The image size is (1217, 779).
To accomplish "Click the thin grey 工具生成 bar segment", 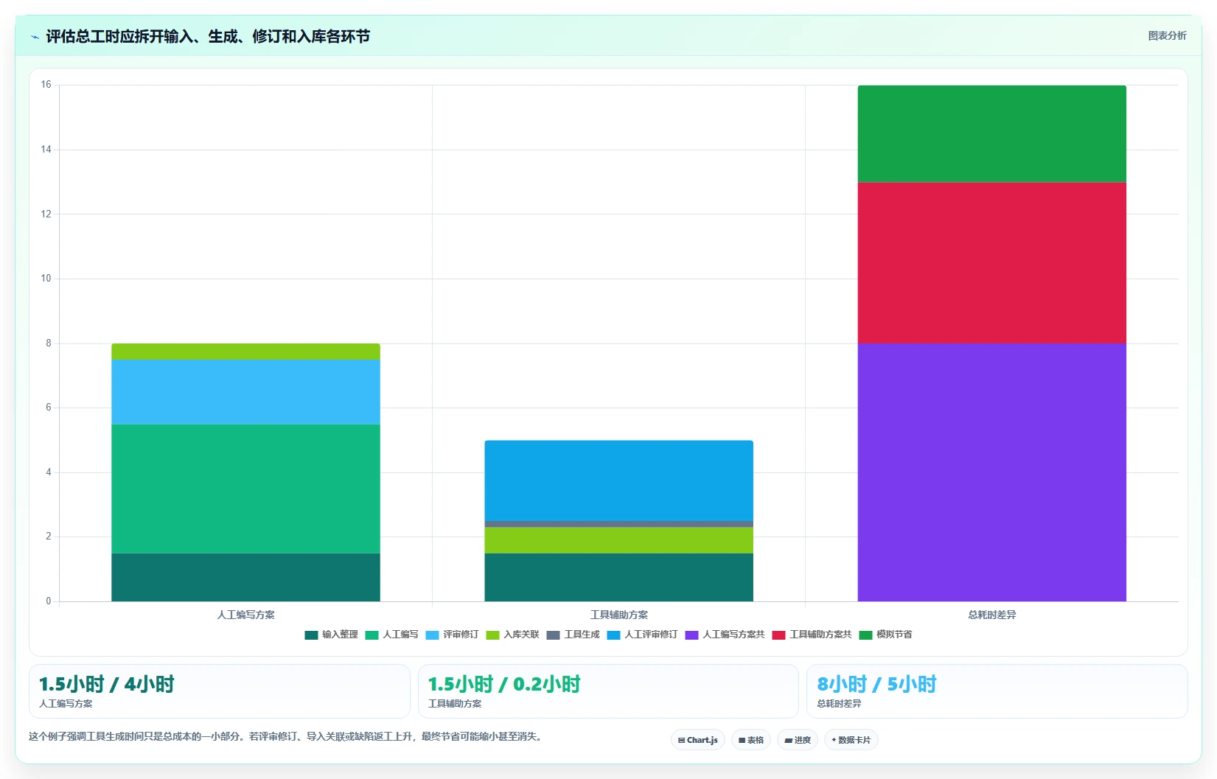I will point(618,524).
